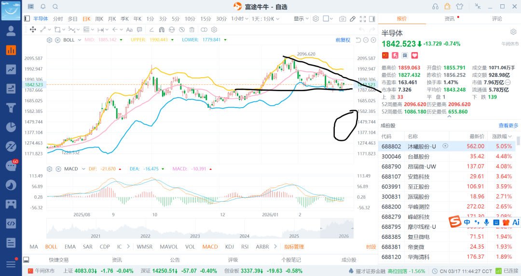The width and height of the screenshot is (521, 276).
Task: Open the pie chart assets sidebar icon
Action: click(x=11, y=127)
